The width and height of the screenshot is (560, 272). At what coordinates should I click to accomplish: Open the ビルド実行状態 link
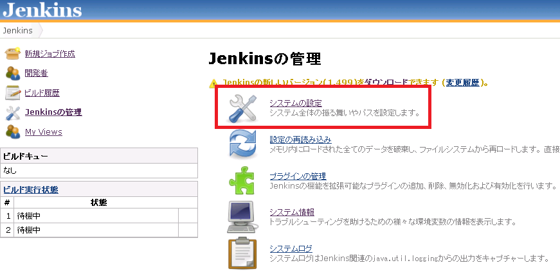click(31, 190)
